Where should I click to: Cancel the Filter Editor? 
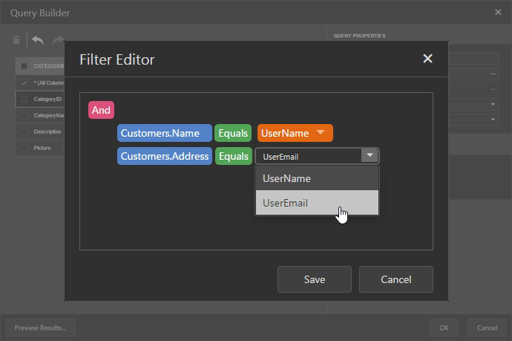tap(396, 279)
